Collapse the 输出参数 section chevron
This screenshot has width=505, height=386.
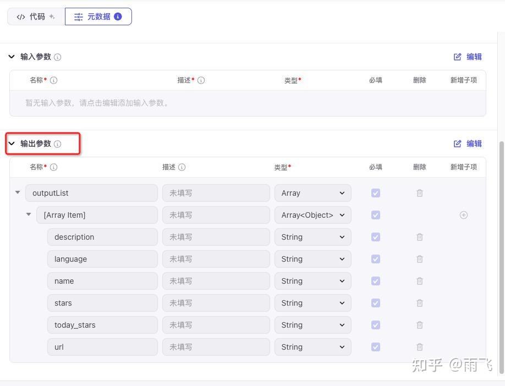(x=12, y=144)
